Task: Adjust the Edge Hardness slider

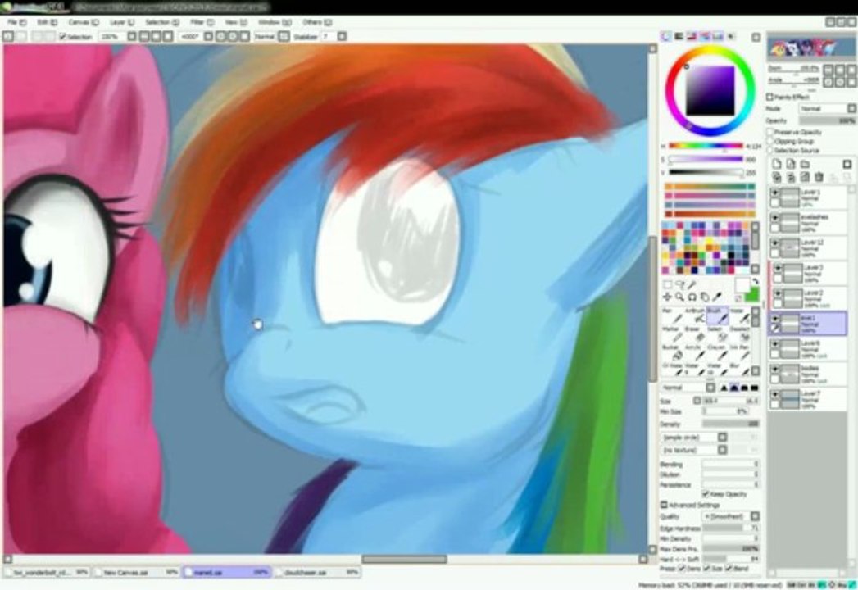Action: coord(731,529)
